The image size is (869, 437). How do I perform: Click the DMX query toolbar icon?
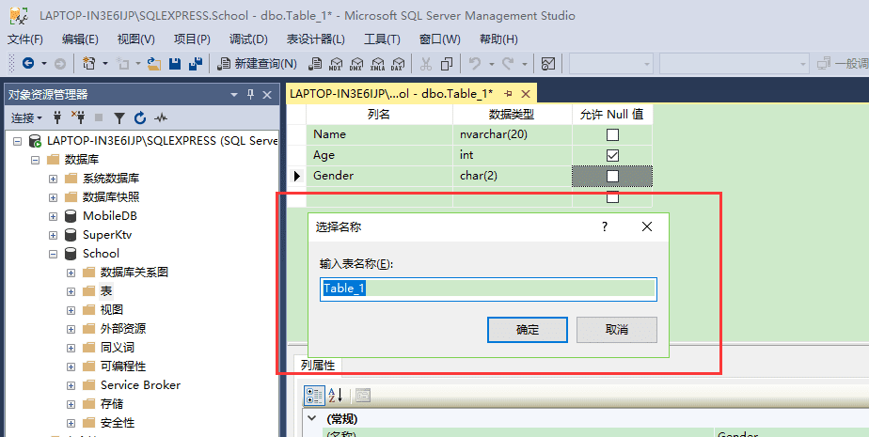(x=356, y=64)
